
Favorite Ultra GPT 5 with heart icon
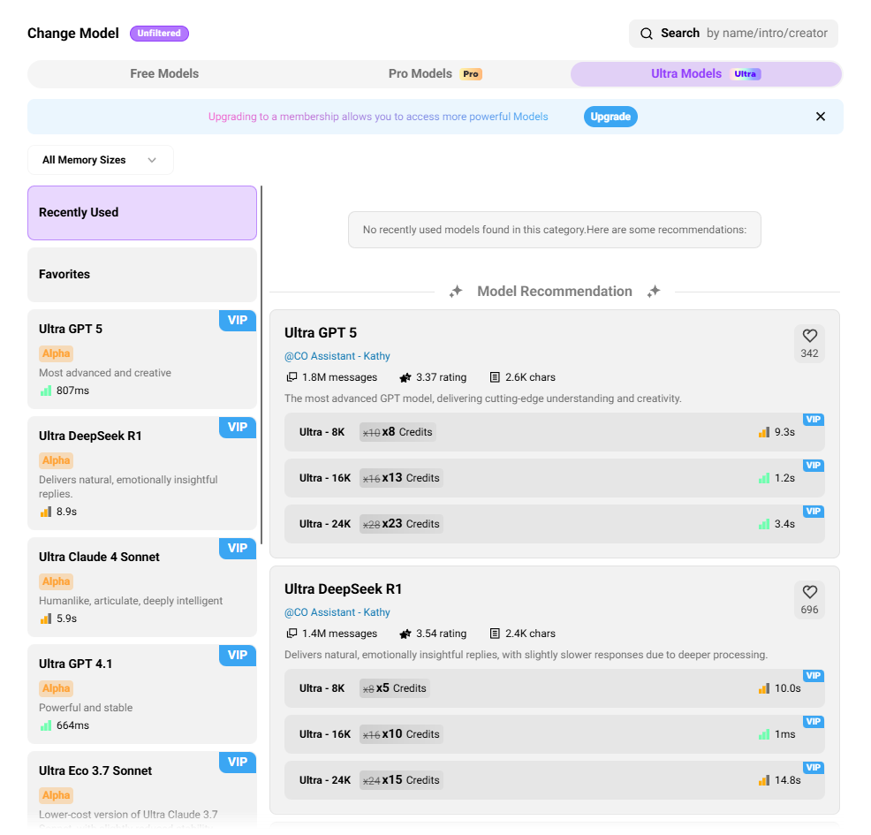coord(809,336)
